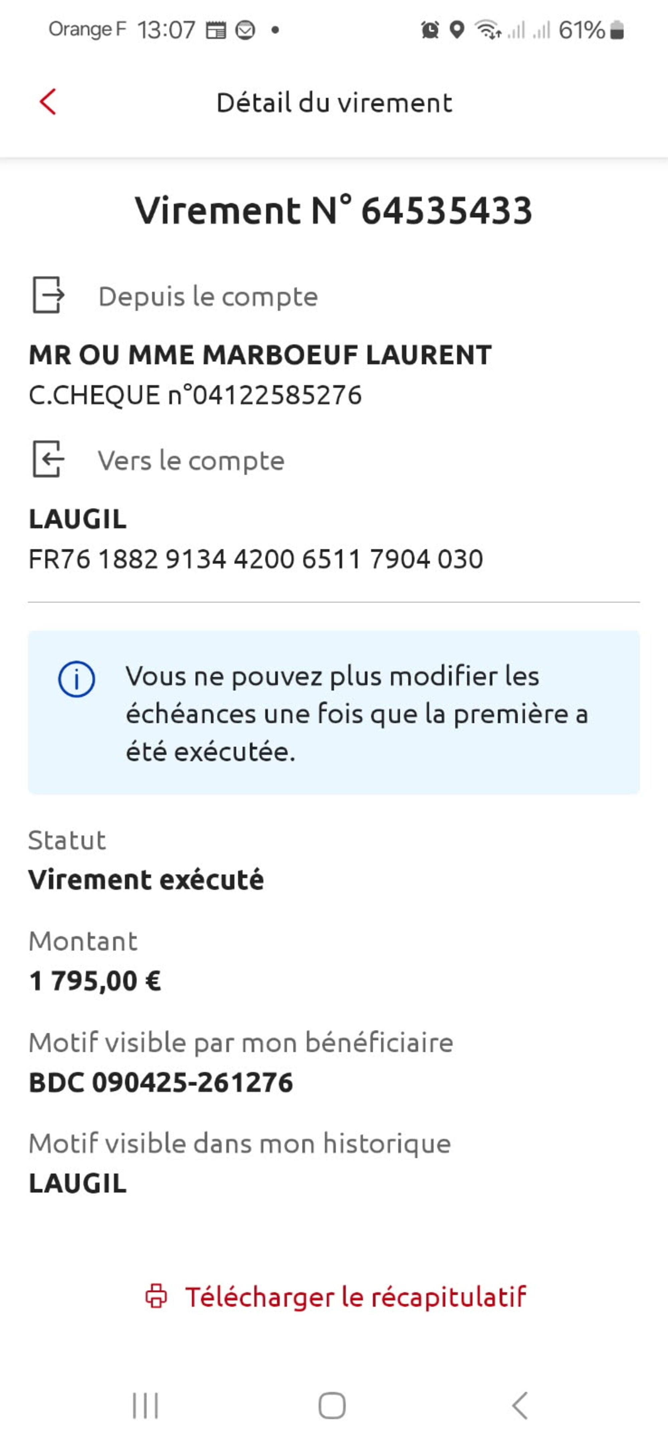Tap the beneficiary IBAN FR76 1882 number

(x=256, y=559)
